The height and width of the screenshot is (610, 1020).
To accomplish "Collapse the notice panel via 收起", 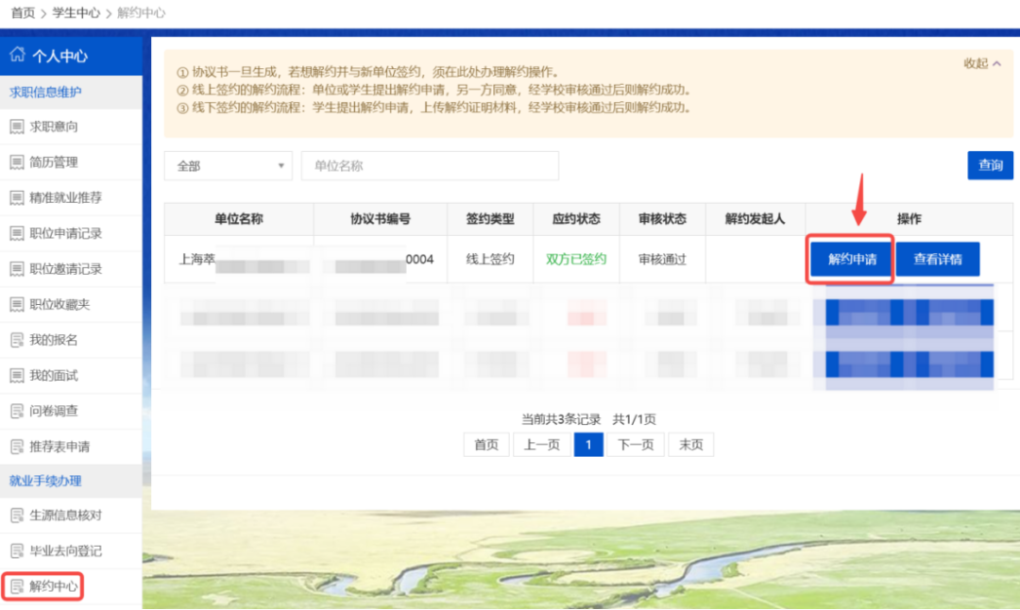I will (x=983, y=60).
